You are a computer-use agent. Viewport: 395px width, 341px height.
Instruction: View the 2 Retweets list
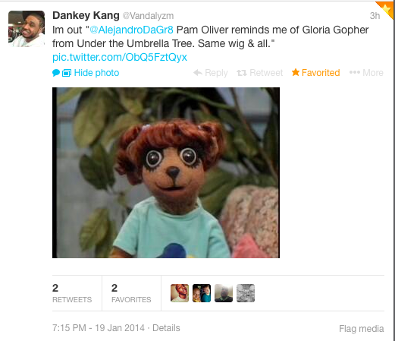(72, 293)
